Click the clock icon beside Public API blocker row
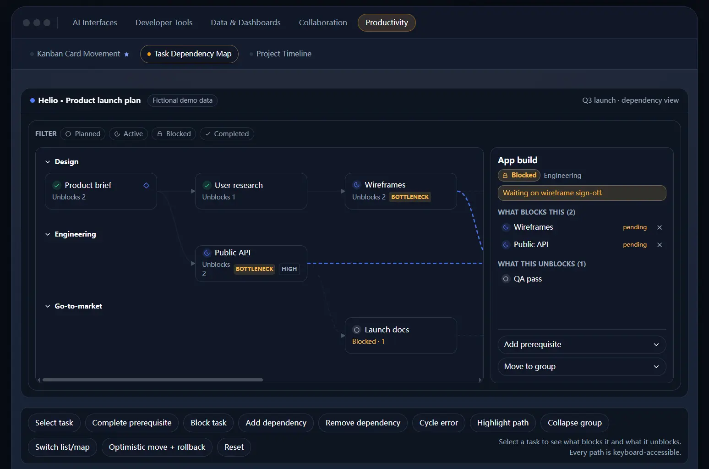Viewport: 709px width, 469px height. click(x=506, y=244)
